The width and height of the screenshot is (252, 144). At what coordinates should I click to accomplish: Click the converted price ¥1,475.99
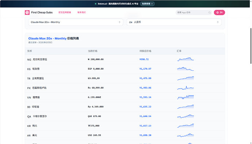pos(145,78)
